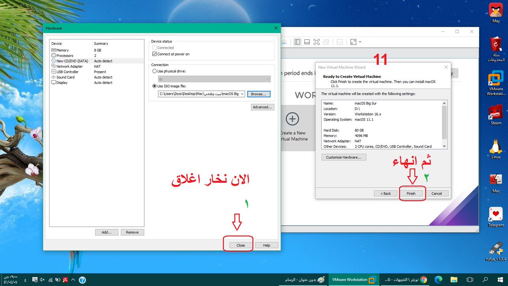Toggle VMware show library sidebar icon
The height and width of the screenshot is (286, 508).
coord(298,42)
